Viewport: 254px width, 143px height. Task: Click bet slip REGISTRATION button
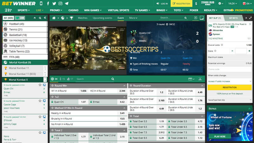click(230, 87)
